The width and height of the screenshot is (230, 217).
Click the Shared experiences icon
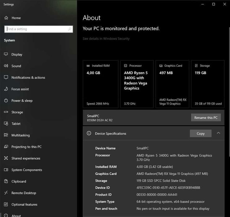(x=6, y=158)
